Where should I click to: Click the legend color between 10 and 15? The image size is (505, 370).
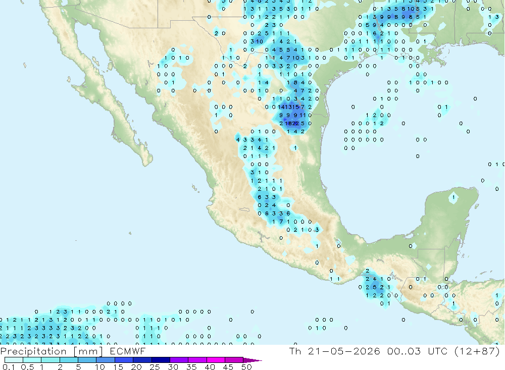click(x=106, y=360)
